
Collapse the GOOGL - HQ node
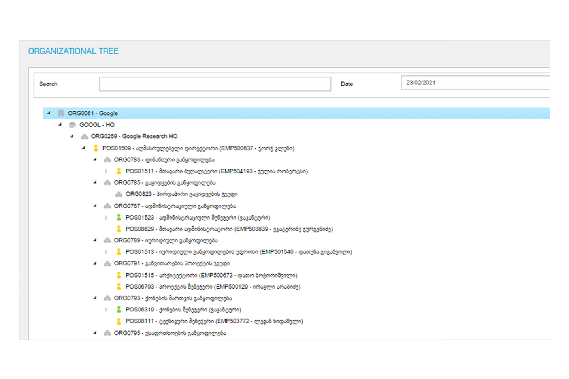tap(60, 124)
